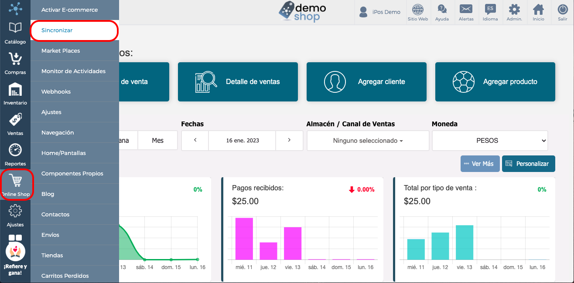
Task: Select the Mes period tab
Action: pyautogui.click(x=157, y=141)
